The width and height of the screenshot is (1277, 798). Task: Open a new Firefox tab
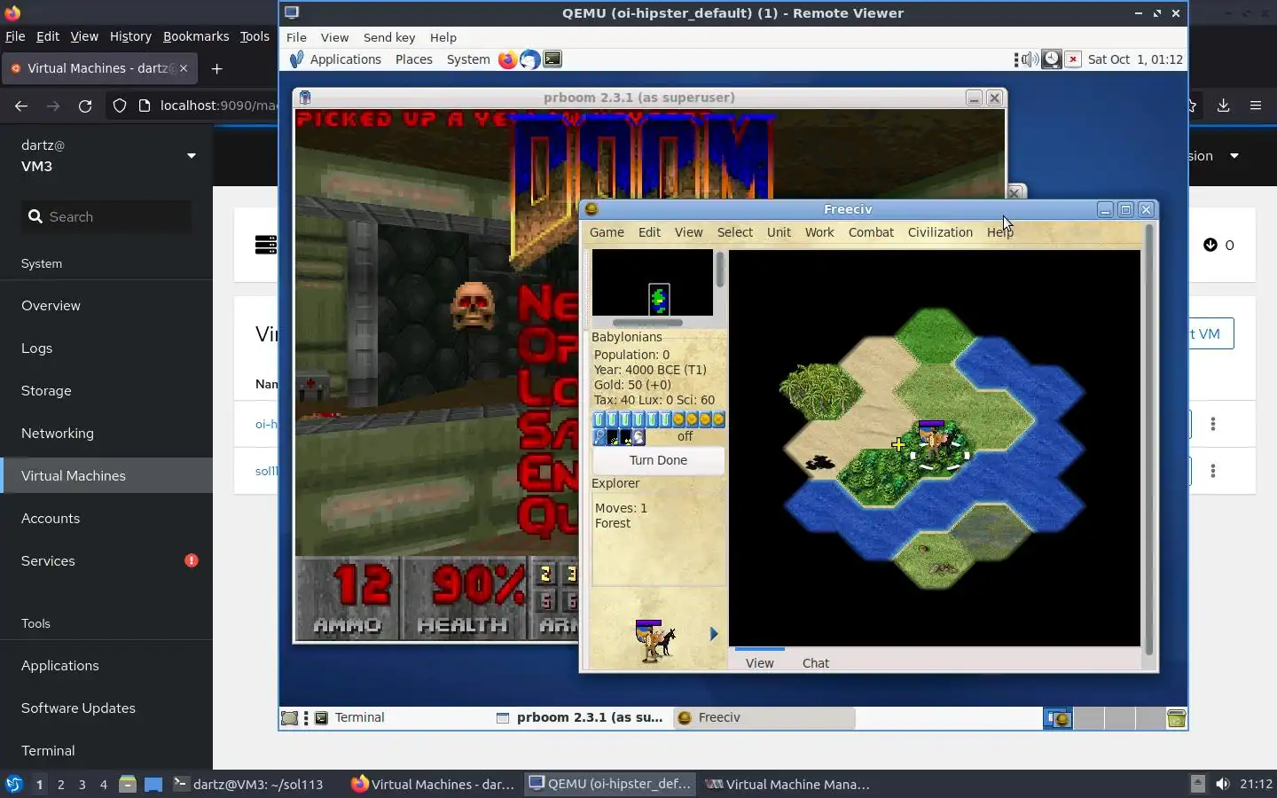point(216,68)
